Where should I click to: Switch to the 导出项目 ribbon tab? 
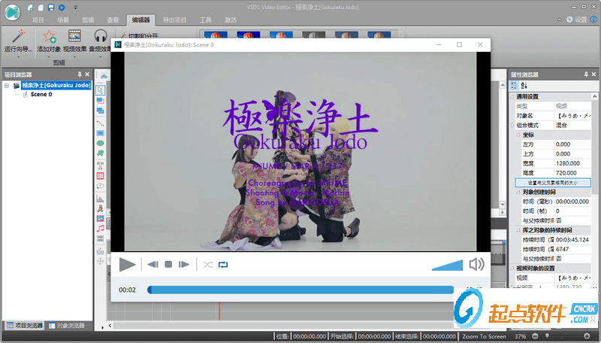[x=174, y=20]
